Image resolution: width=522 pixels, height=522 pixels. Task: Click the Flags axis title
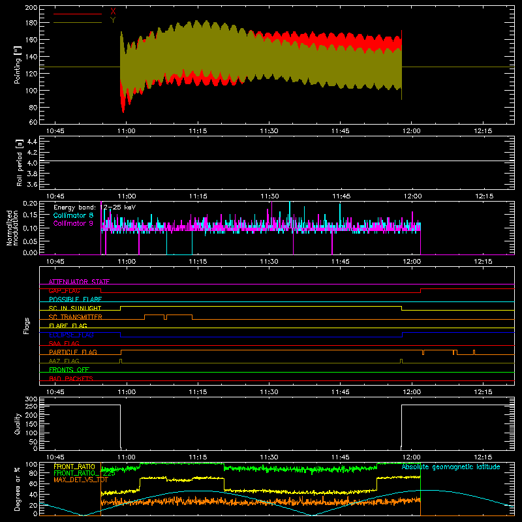pyautogui.click(x=27, y=326)
